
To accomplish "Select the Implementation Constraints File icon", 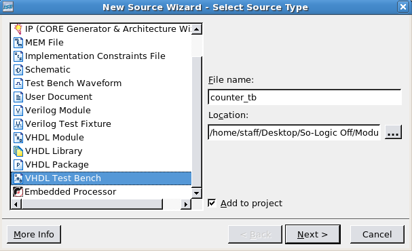I will point(18,56).
